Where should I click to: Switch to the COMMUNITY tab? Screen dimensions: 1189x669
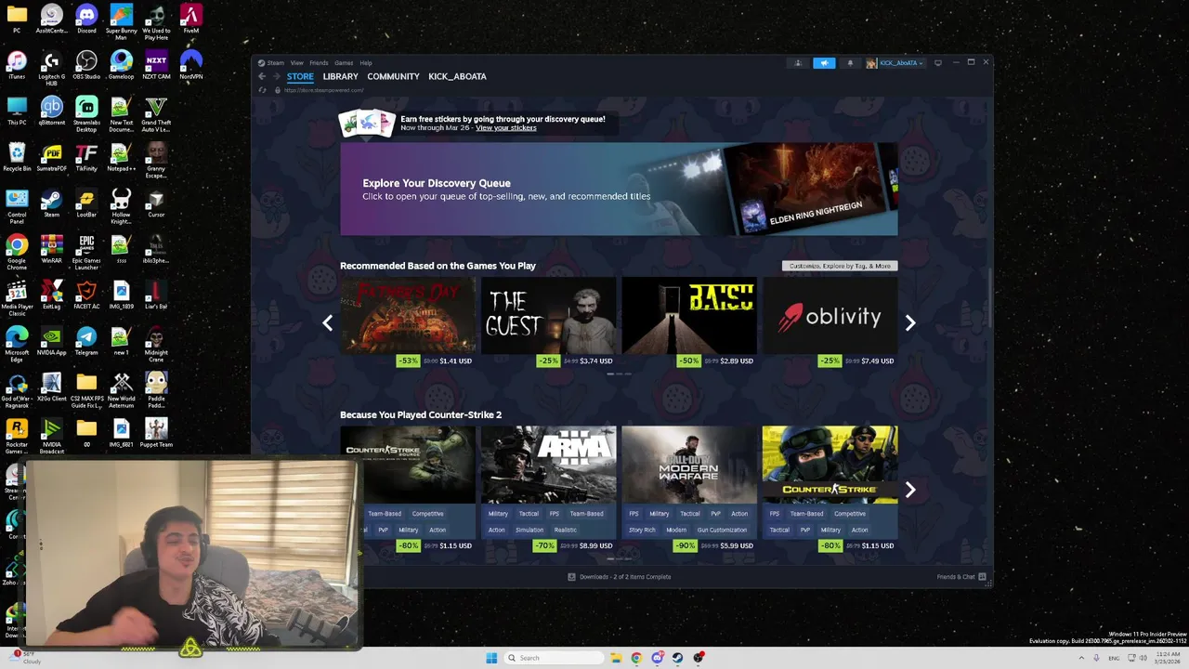pyautogui.click(x=393, y=76)
